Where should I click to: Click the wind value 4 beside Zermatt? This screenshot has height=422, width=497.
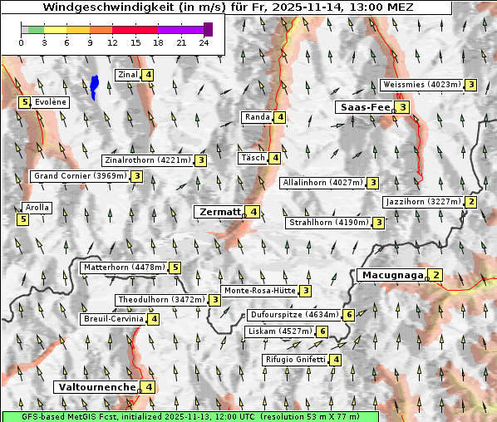click(x=253, y=212)
